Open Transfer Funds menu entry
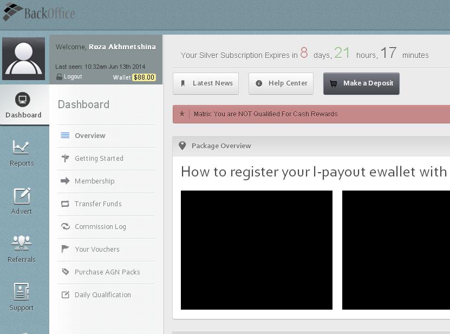Viewport: 450px width, 334px height. (x=106, y=204)
